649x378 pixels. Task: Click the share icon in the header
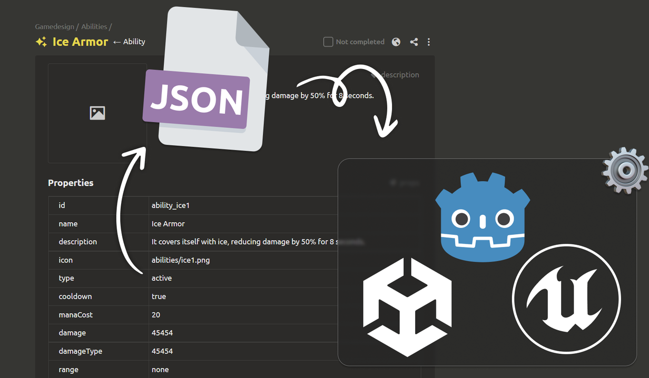[414, 42]
